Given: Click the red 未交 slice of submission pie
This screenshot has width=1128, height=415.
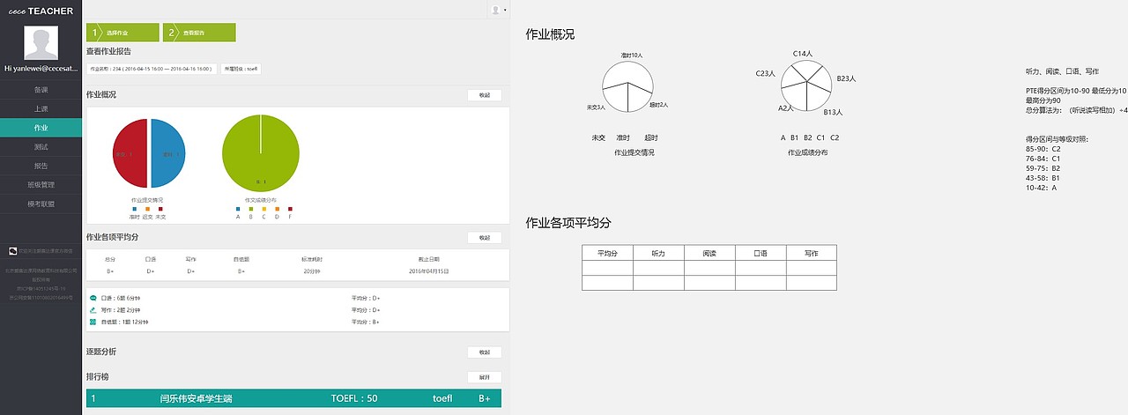Looking at the screenshot, I should 129,153.
